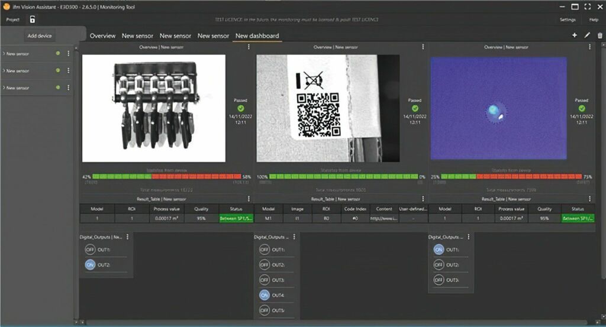Click green status dot of second sidebar sensor
Image resolution: width=606 pixels, height=327 pixels.
(58, 70)
